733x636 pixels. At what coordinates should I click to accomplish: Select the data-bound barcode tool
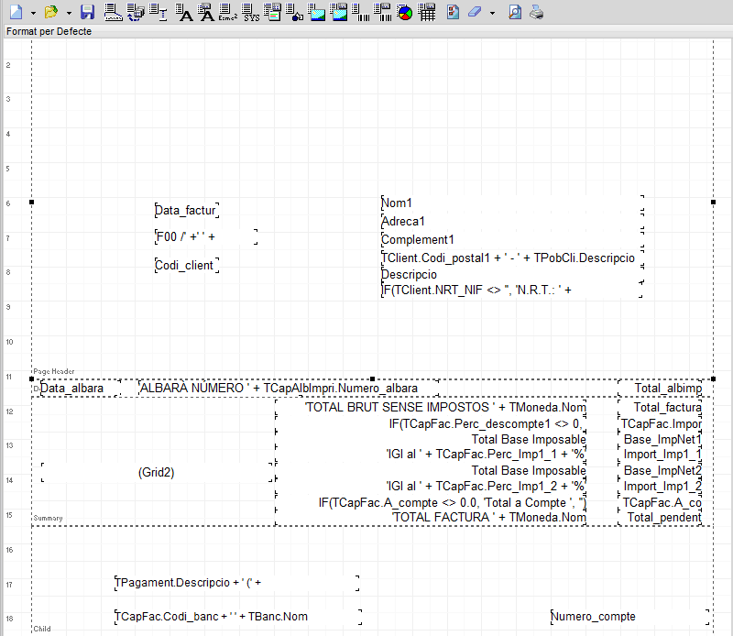coord(382,12)
